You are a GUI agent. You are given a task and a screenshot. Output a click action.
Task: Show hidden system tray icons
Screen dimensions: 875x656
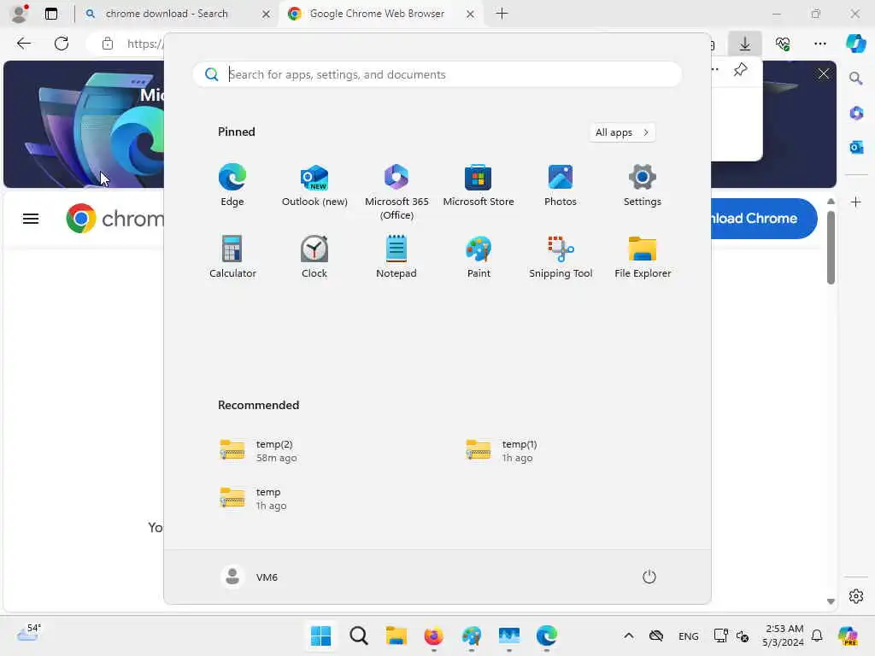pyautogui.click(x=628, y=635)
